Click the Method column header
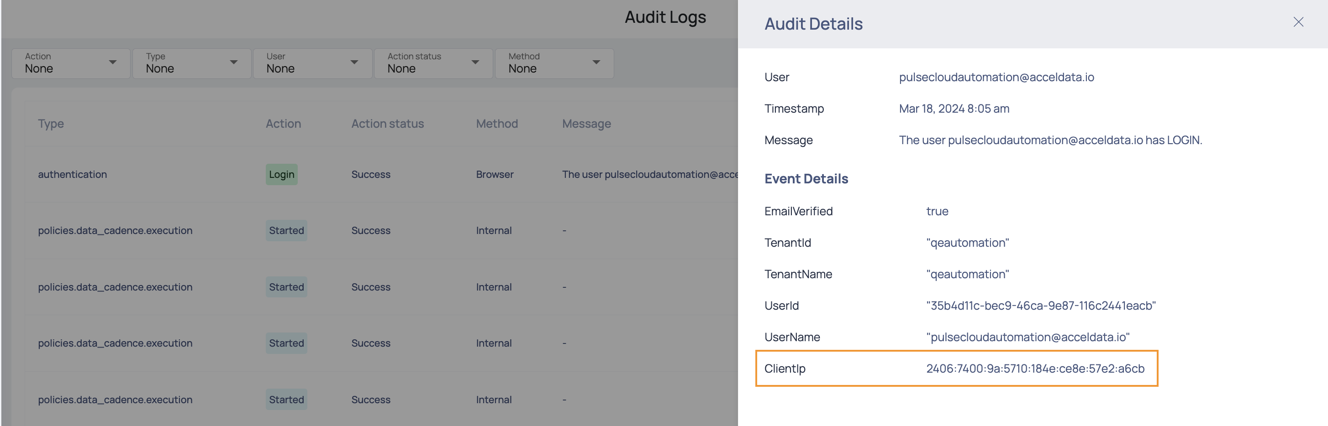1328x426 pixels. [497, 124]
